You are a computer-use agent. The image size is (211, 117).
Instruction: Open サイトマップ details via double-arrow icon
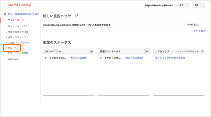coord(202,51)
